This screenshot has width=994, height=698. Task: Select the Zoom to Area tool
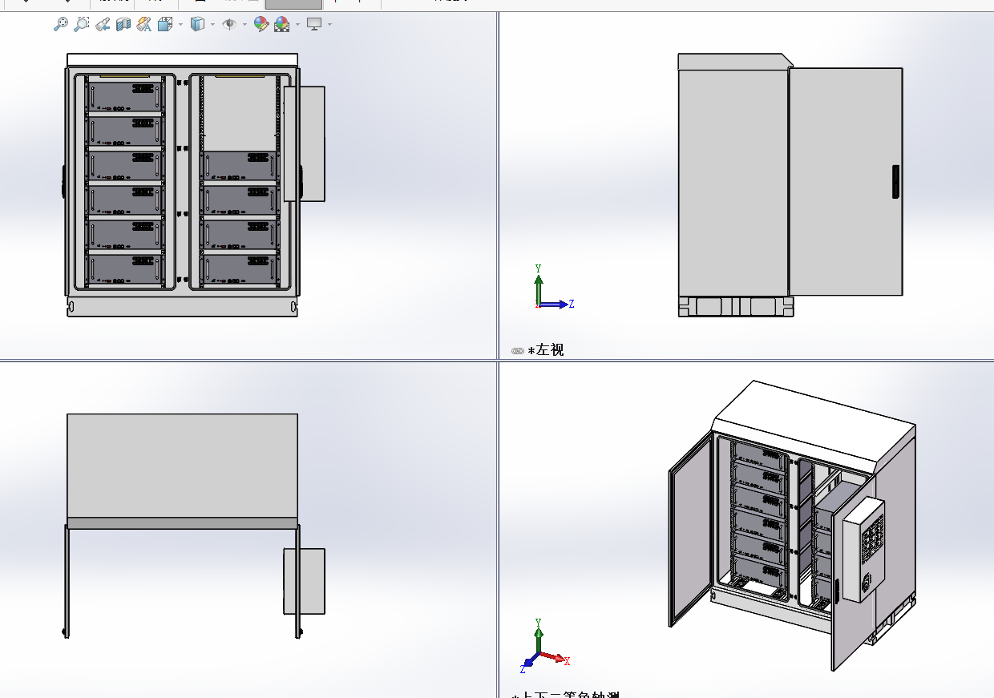pyautogui.click(x=82, y=24)
